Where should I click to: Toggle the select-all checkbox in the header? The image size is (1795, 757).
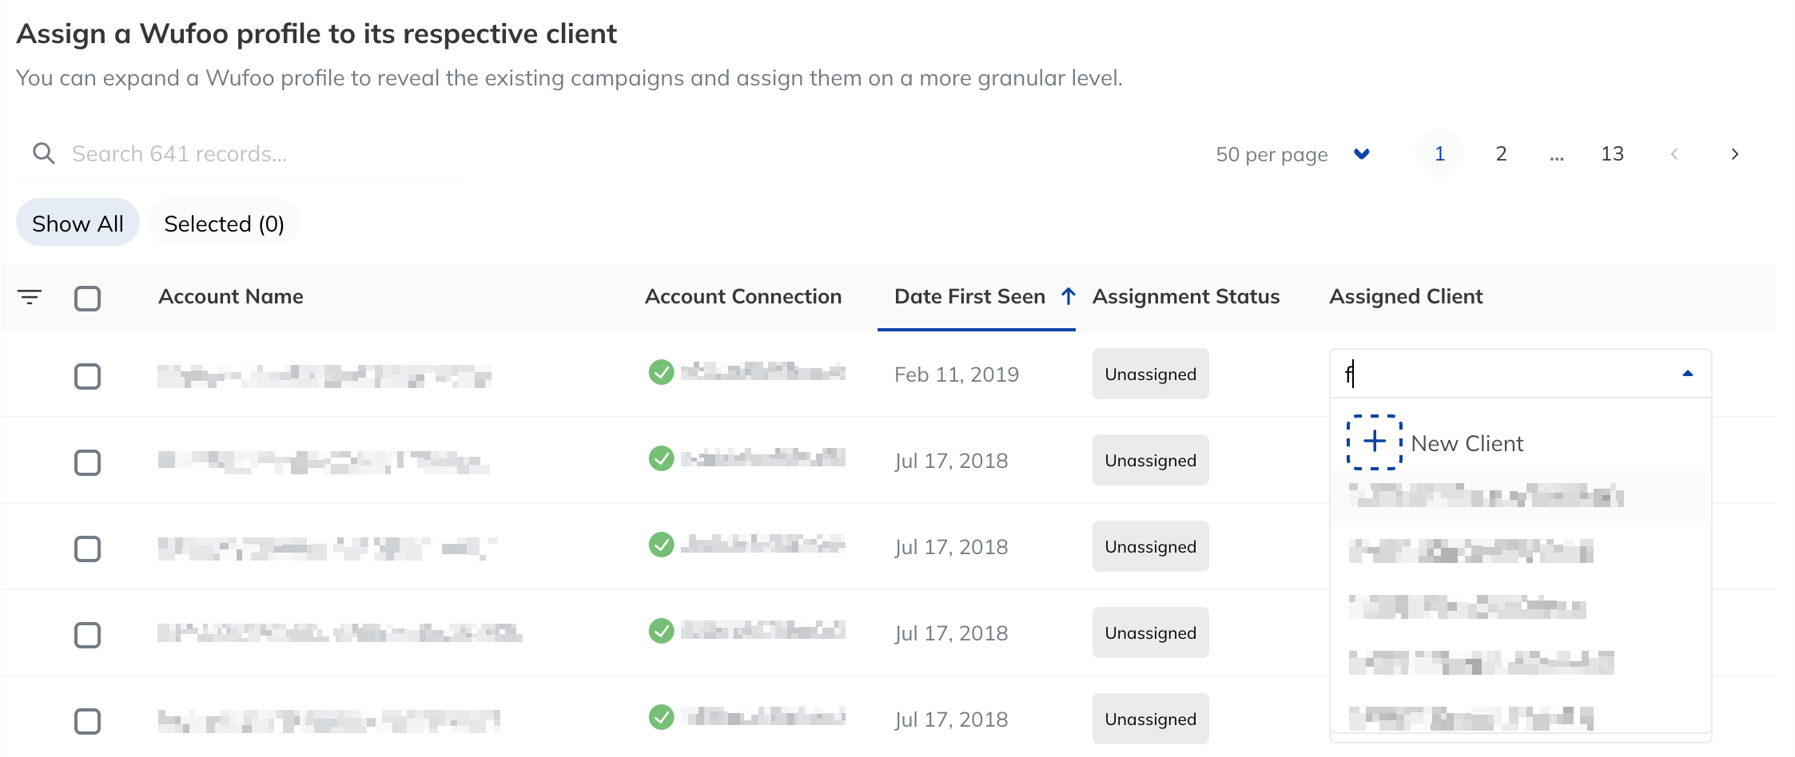click(87, 298)
